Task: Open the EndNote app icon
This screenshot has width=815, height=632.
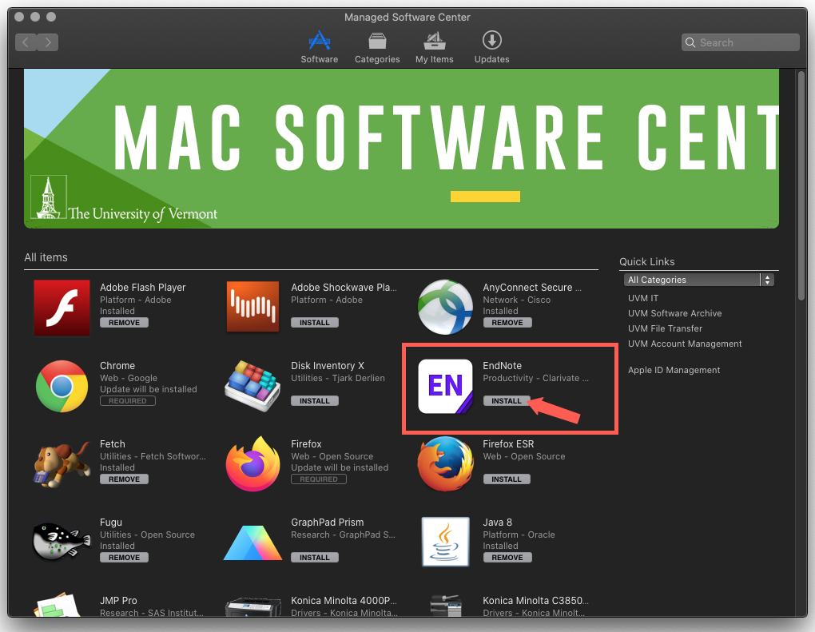Action: (445, 387)
